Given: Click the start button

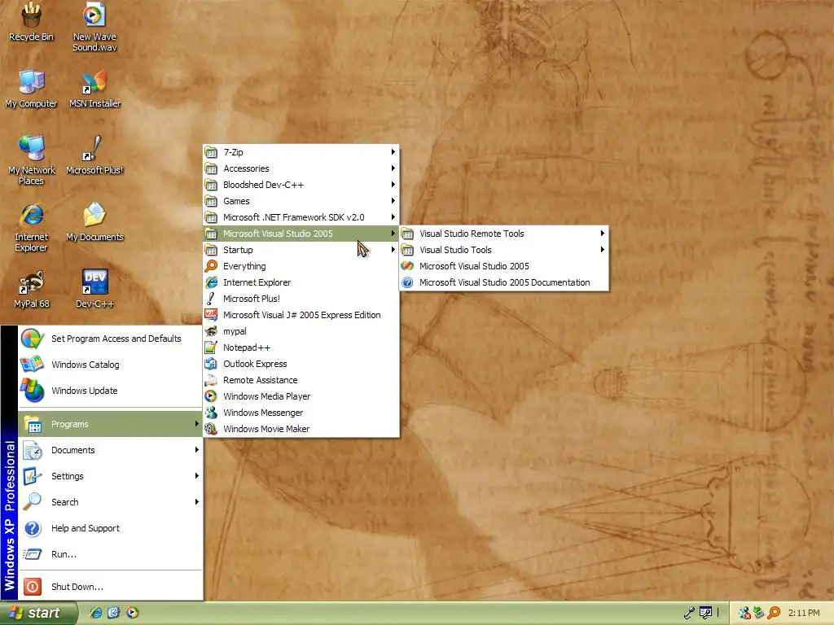Looking at the screenshot, I should point(38,613).
